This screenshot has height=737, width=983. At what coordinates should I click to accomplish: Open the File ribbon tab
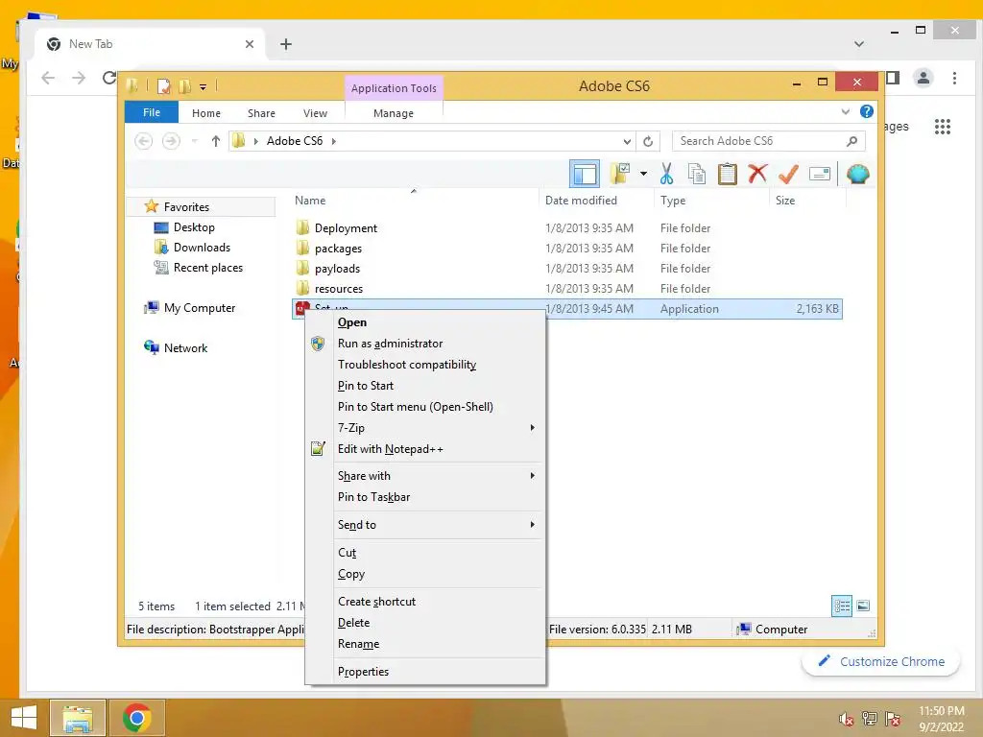click(152, 112)
